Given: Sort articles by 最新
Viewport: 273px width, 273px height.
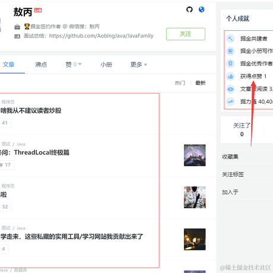Looking at the screenshot, I should pyautogui.click(x=201, y=83).
